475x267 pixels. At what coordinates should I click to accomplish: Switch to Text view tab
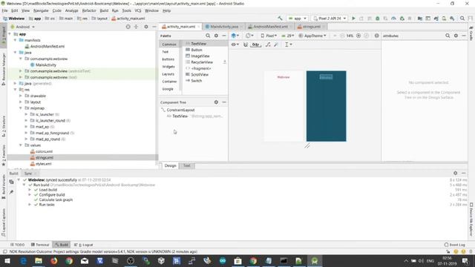tap(186, 165)
